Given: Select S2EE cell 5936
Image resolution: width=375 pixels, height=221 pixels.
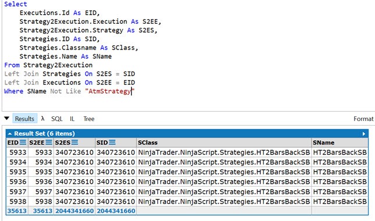Looking at the screenshot, I should [41, 182].
